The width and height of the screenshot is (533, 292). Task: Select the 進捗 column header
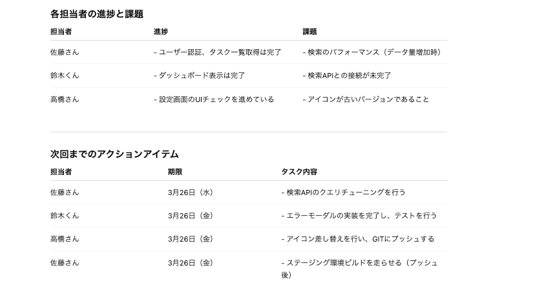point(161,32)
